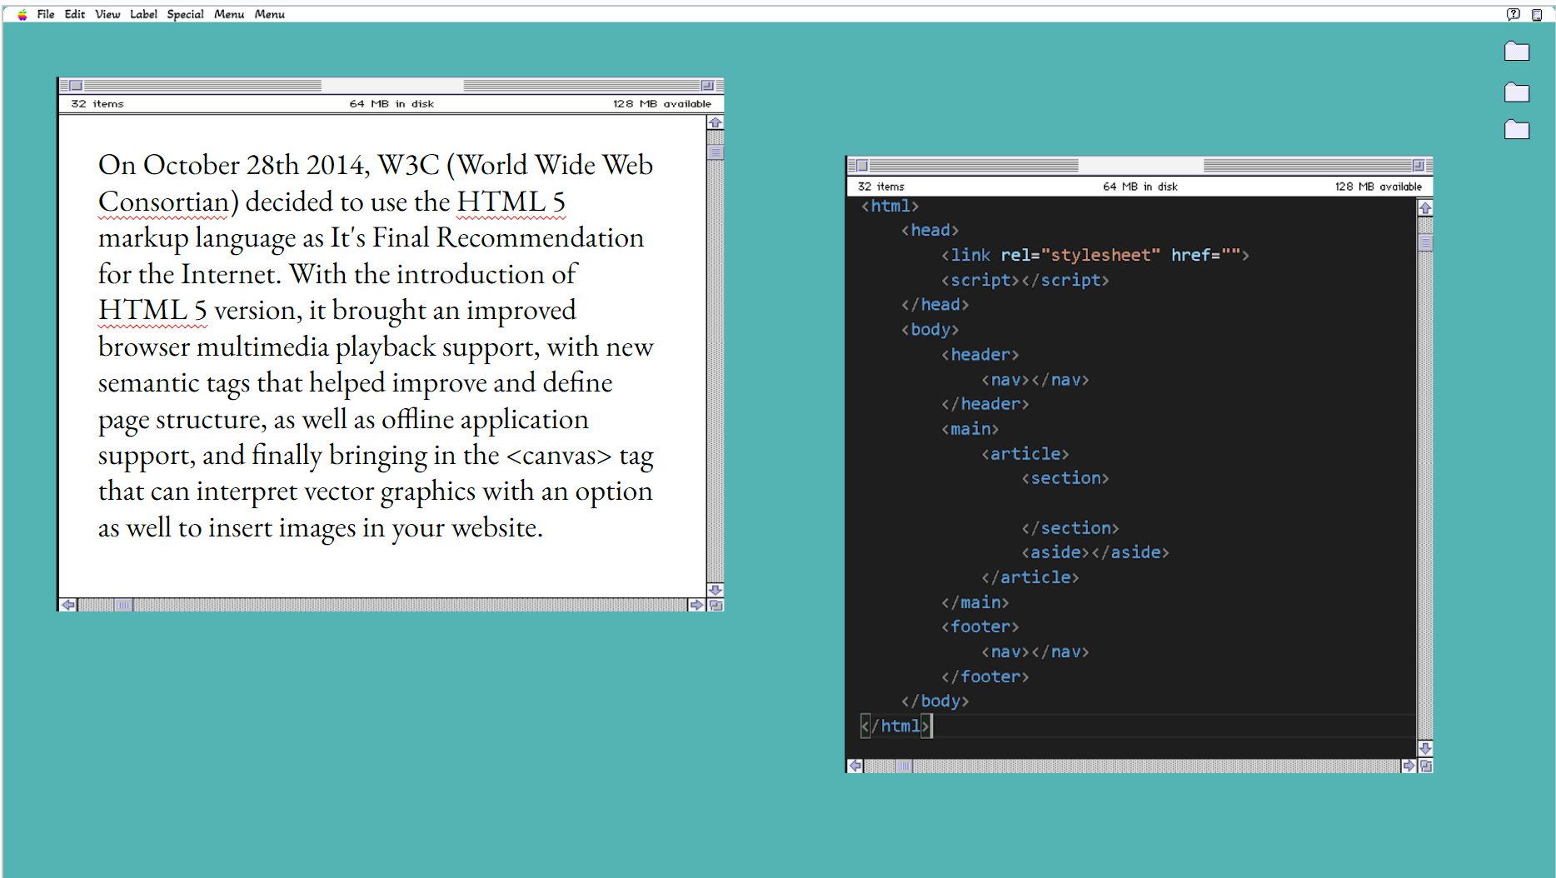Open the View menu

coord(106,13)
